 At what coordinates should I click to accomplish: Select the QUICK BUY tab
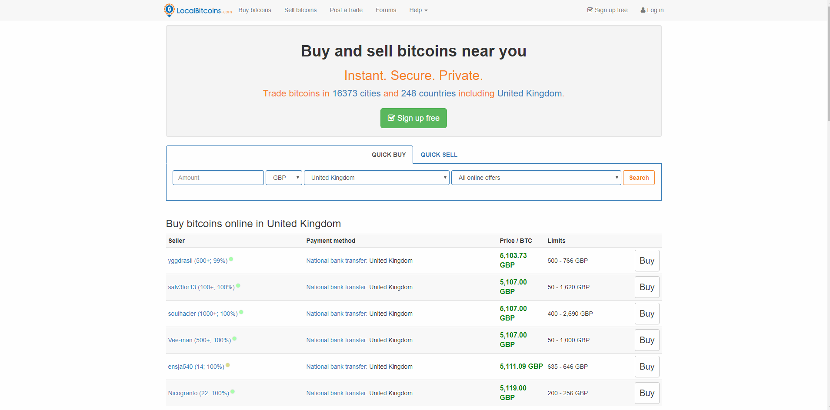click(389, 155)
